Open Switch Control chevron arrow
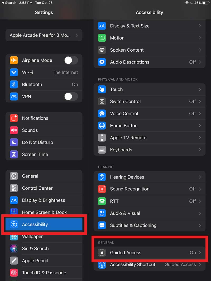The image size is (211, 281). pyautogui.click(x=200, y=101)
